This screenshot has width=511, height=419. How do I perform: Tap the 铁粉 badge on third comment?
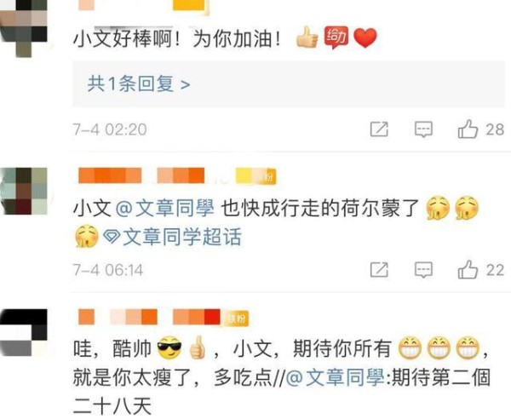point(235,318)
